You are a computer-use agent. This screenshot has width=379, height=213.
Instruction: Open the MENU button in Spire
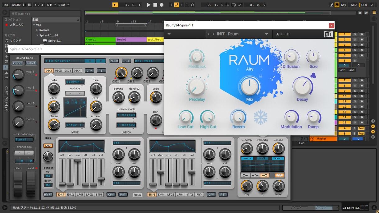point(114,61)
